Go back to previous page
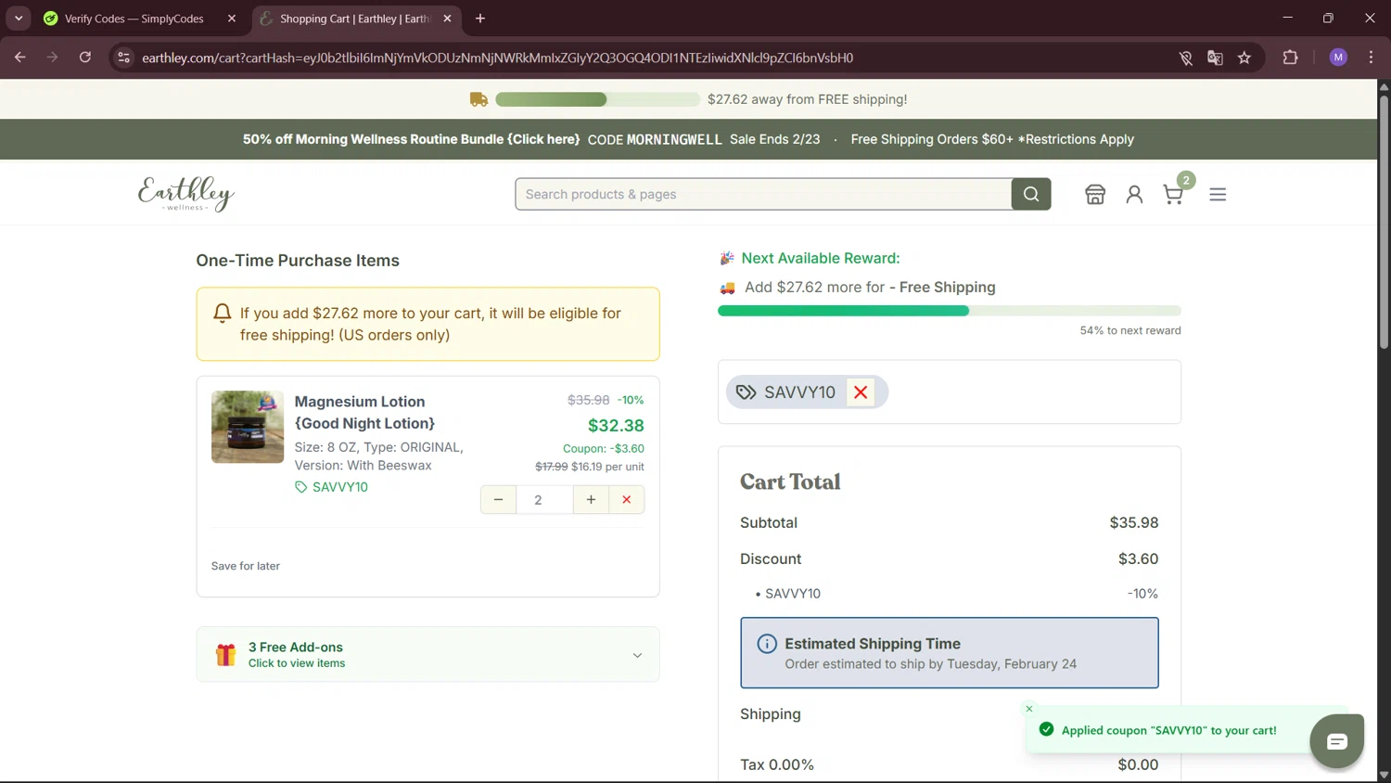Image resolution: width=1391 pixels, height=783 pixels. tap(20, 58)
